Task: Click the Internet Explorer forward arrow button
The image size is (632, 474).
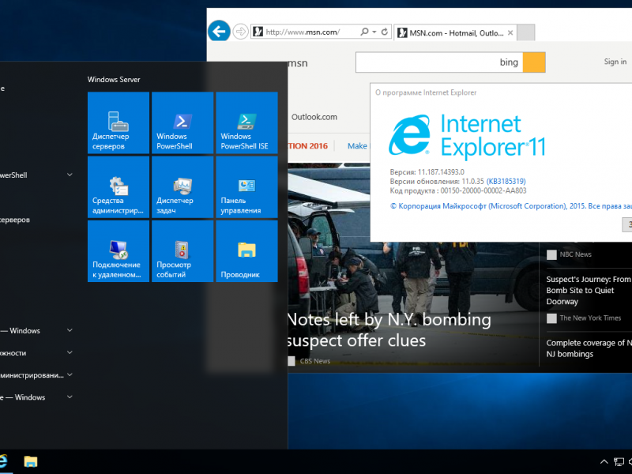Action: click(241, 32)
